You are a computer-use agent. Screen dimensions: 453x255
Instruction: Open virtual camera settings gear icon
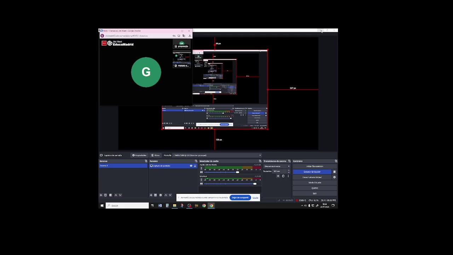pyautogui.click(x=334, y=177)
